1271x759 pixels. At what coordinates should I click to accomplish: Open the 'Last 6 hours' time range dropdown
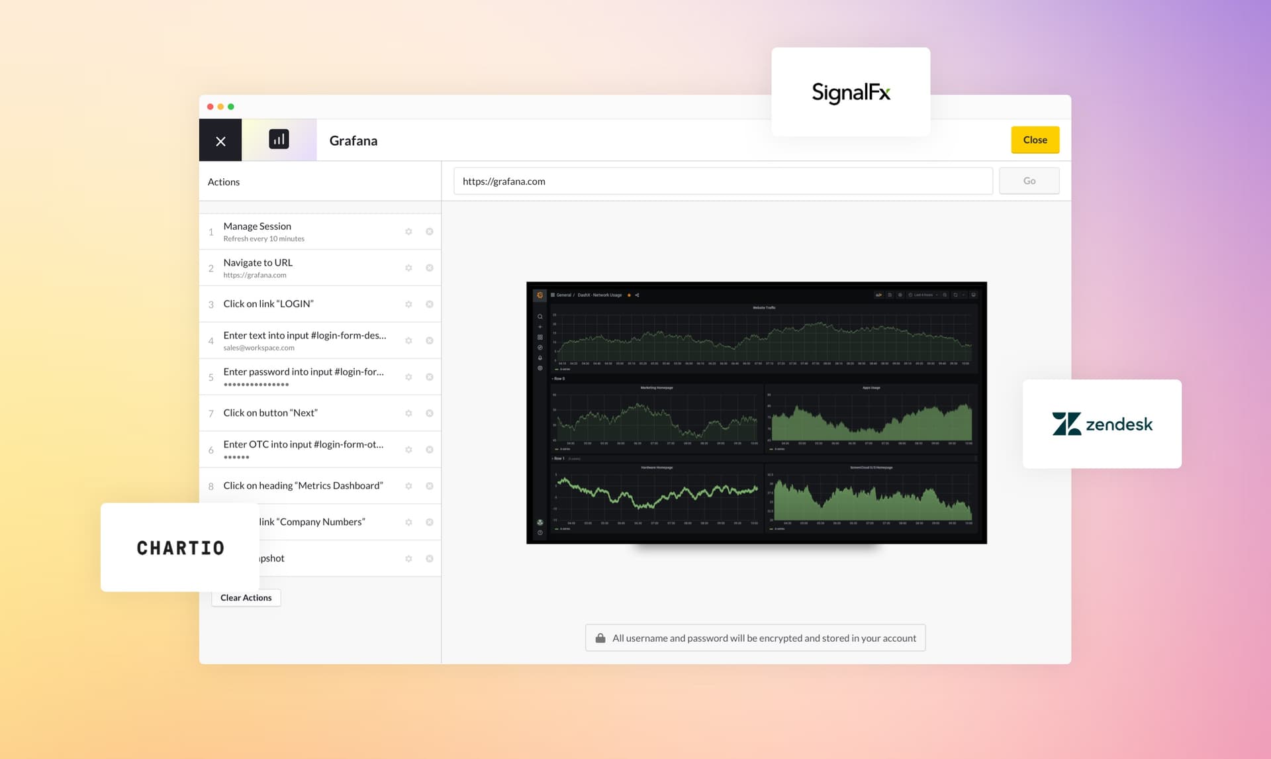[x=923, y=295]
